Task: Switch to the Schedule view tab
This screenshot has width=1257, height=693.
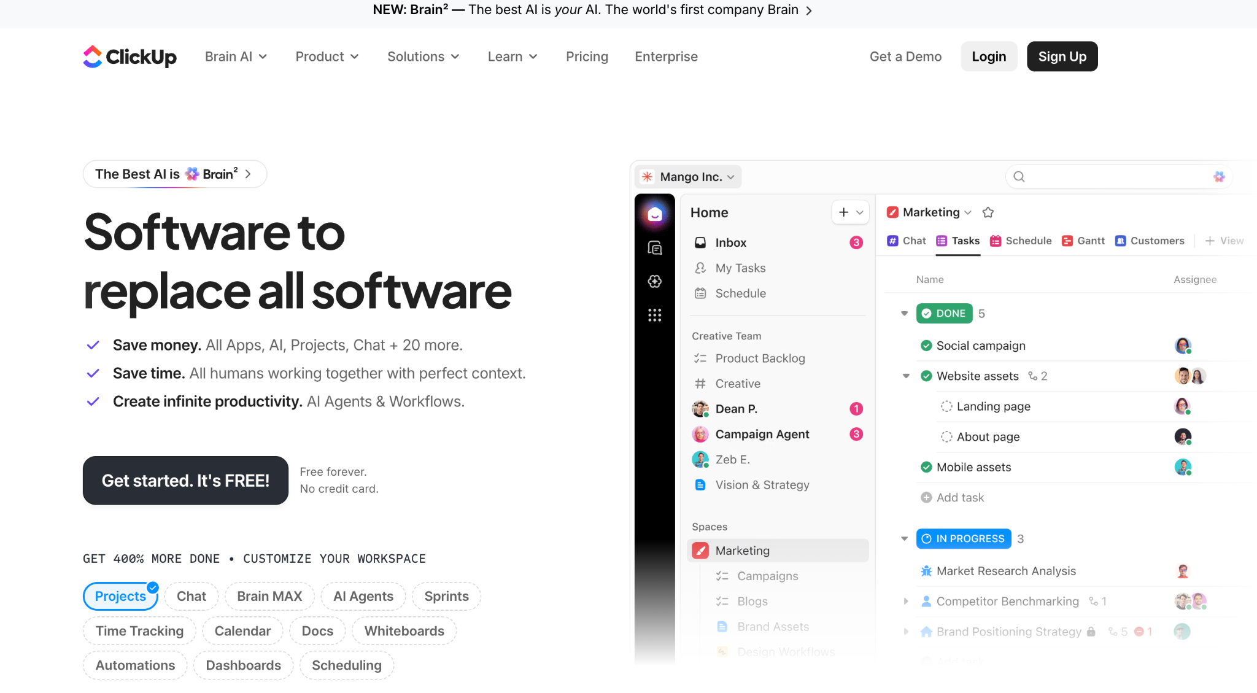Action: (x=1020, y=241)
